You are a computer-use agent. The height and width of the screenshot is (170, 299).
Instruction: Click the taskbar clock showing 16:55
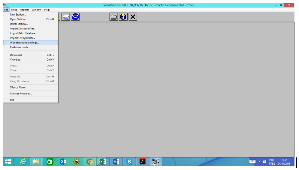click(x=284, y=162)
